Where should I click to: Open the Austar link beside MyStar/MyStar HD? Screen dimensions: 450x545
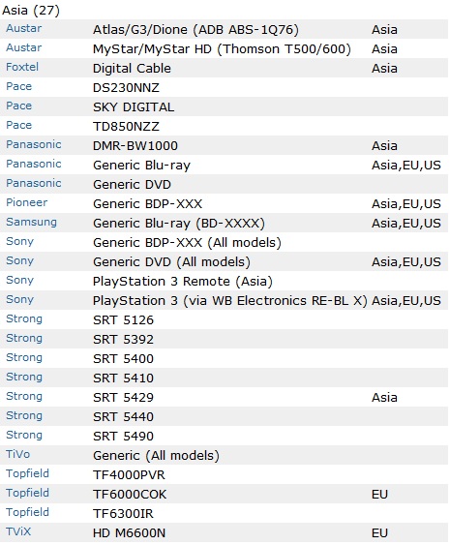pos(23,48)
